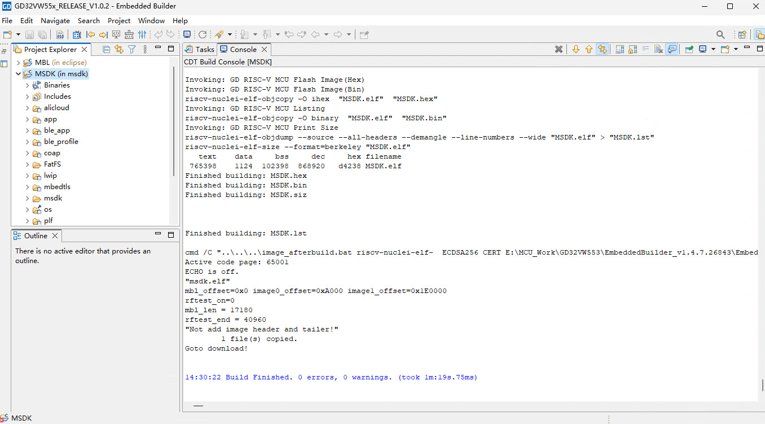765x424 pixels.
Task: Close the Outline view tab
Action: coord(55,236)
